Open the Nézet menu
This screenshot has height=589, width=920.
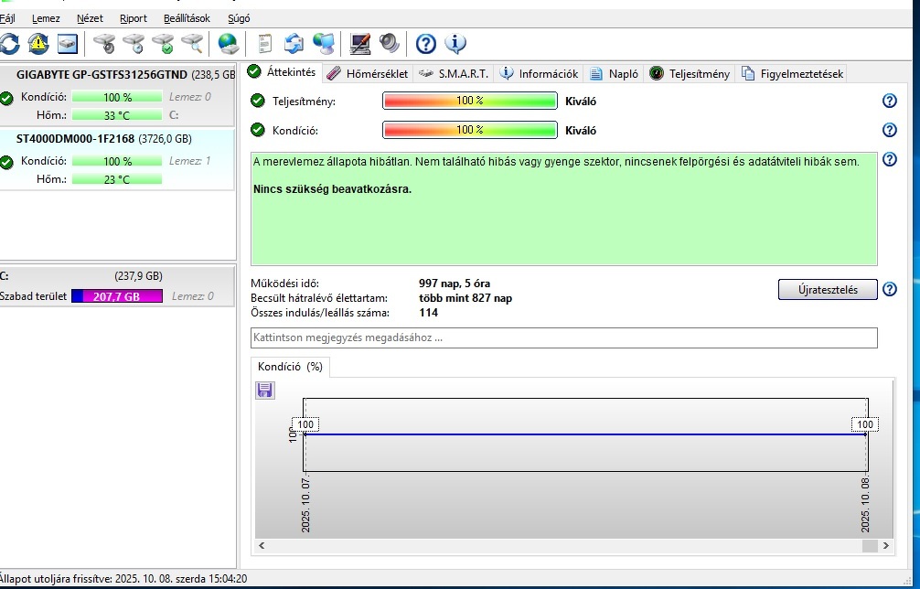[90, 18]
